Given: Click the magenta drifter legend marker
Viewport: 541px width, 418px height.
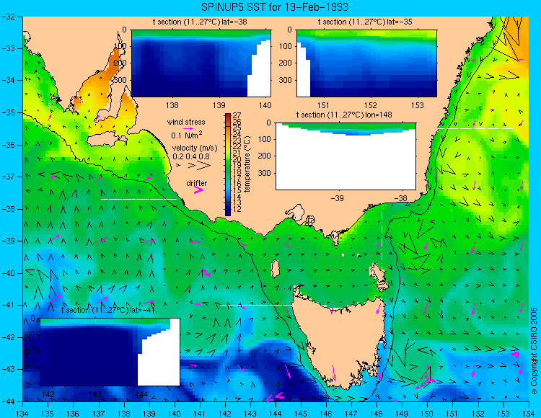Looking at the screenshot, I should tap(198, 190).
